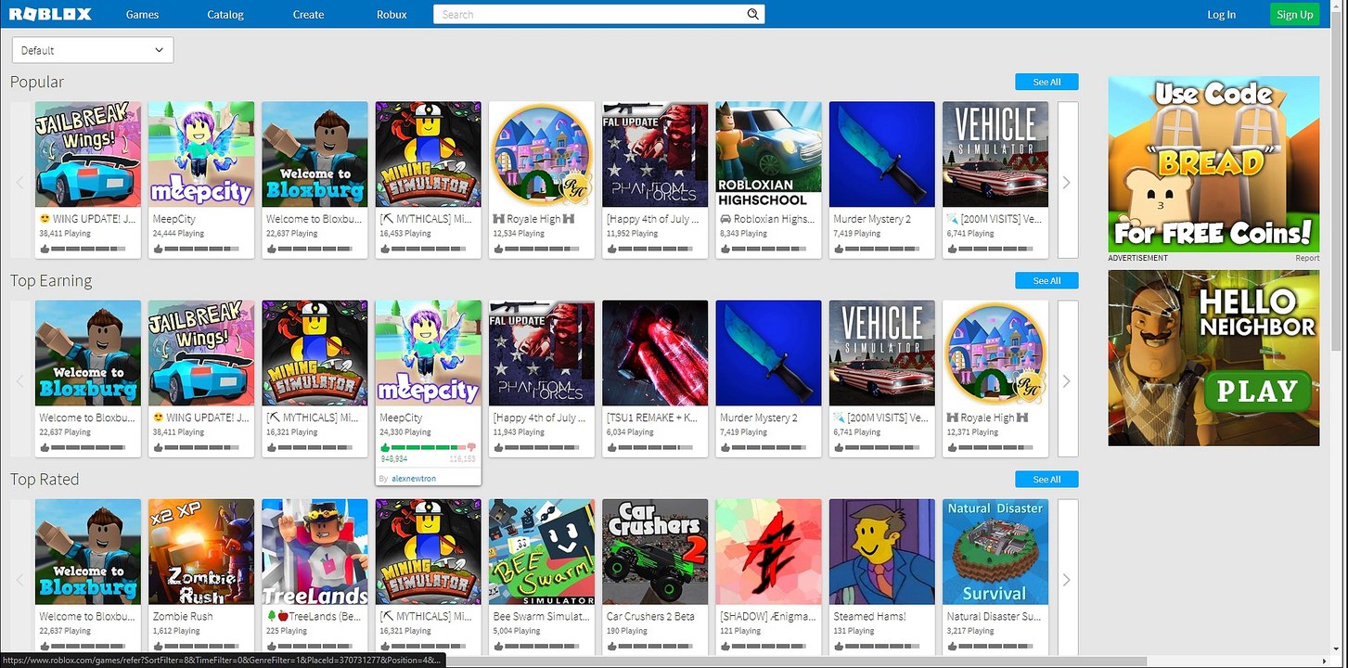Open Robloxian Highschool thumbnail
The height and width of the screenshot is (668, 1348).
point(769,154)
